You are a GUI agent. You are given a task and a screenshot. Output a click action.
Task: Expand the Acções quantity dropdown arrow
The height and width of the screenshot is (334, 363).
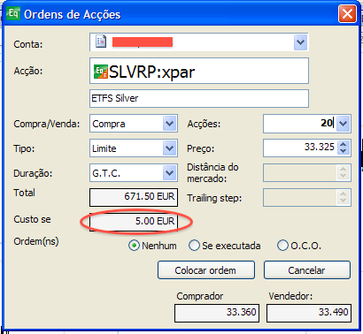343,124
